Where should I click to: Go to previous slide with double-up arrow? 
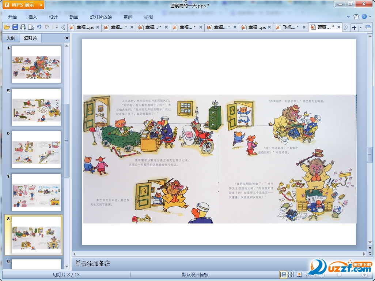pyautogui.click(x=370, y=248)
